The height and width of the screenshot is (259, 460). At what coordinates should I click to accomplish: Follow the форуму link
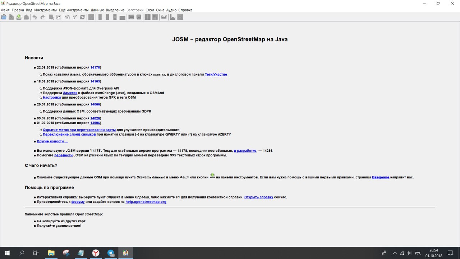[x=78, y=202]
